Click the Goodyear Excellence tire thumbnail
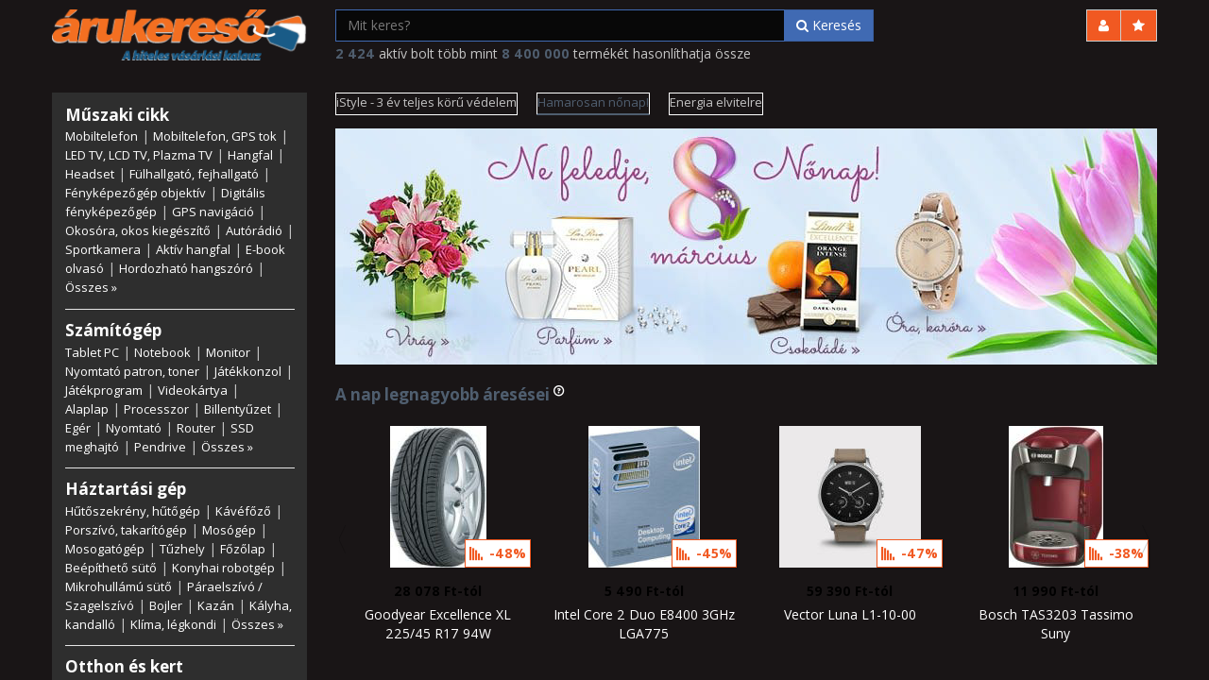The image size is (1209, 680). [x=438, y=497]
